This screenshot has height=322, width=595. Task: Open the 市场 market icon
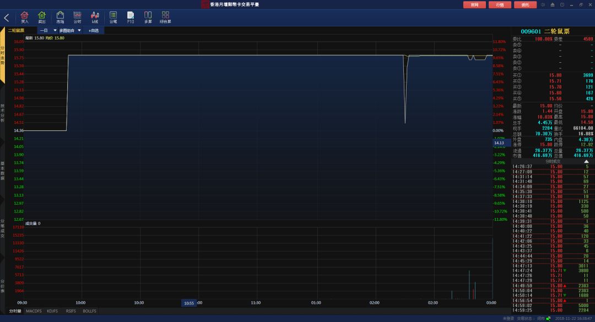tap(60, 18)
